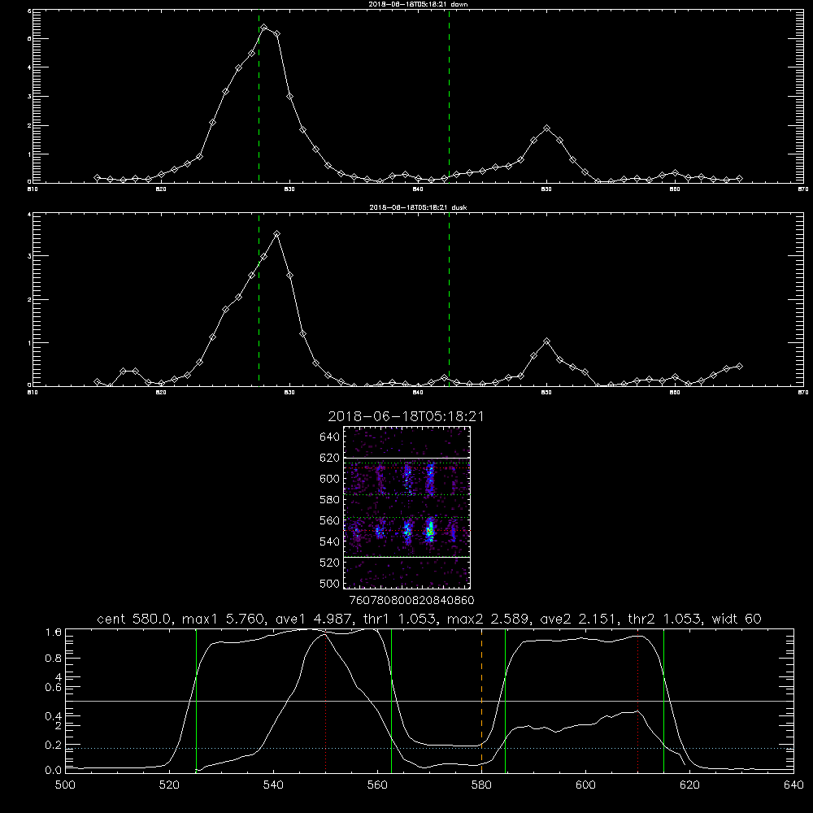Click dusk plot secondary peak diamond near 850
Image resolution: width=813 pixels, height=813 pixels.
(546, 341)
